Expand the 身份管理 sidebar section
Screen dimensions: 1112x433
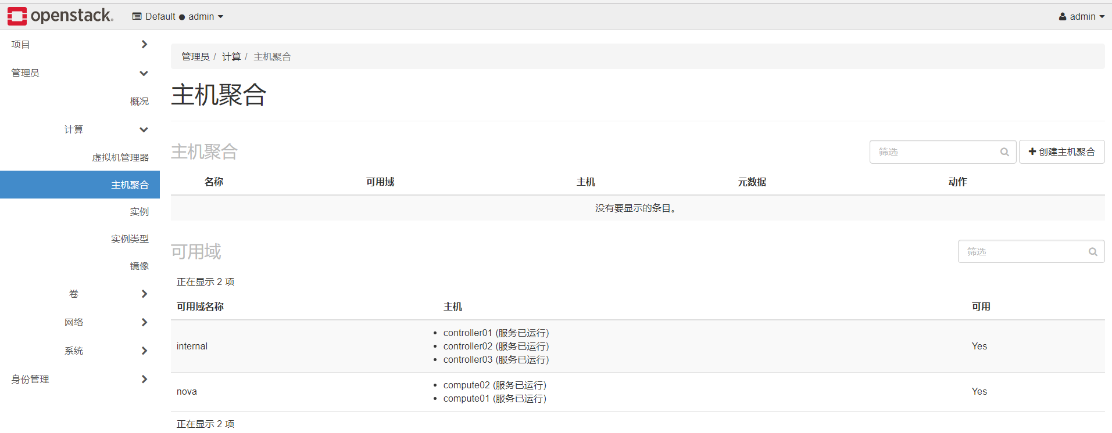click(x=80, y=379)
